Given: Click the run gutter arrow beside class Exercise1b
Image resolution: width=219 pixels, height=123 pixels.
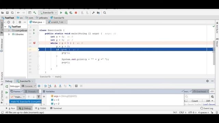Looking at the screenshot, I should click(x=34, y=30).
